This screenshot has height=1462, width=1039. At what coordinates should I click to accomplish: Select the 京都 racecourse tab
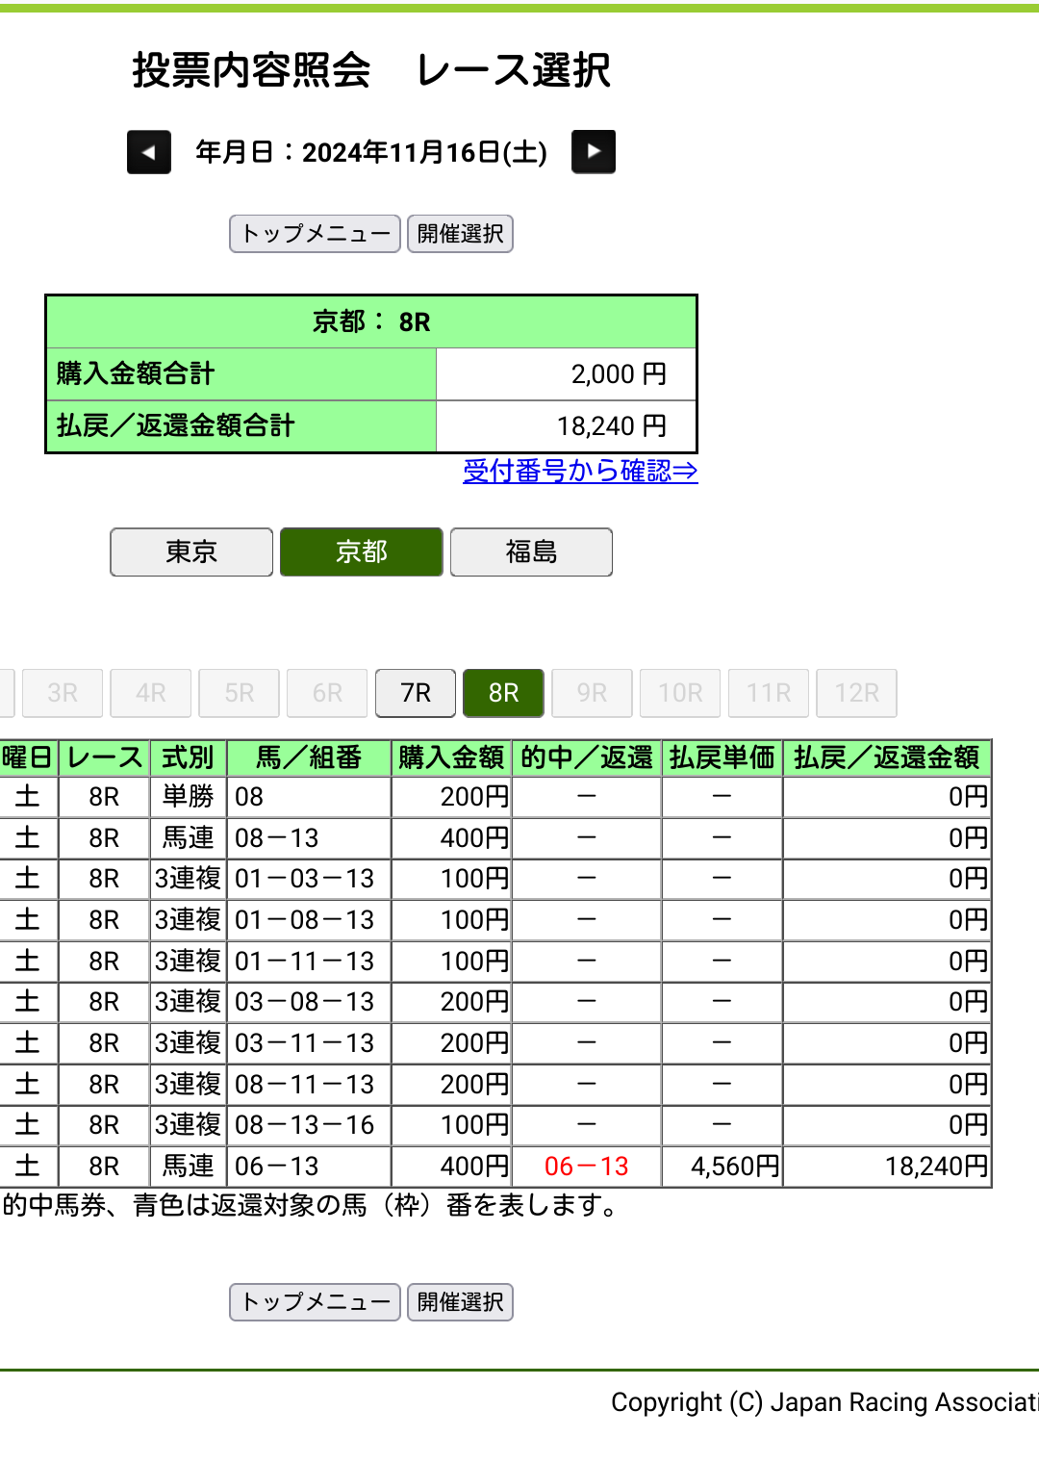pos(361,552)
